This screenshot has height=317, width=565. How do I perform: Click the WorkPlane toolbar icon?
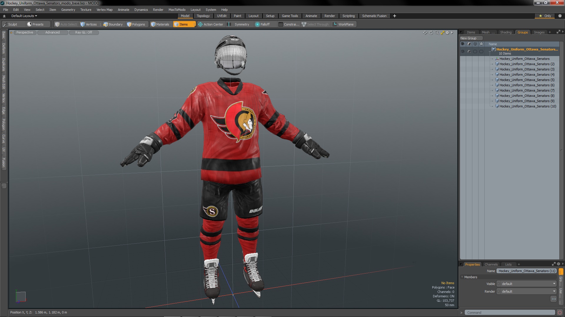(x=335, y=24)
